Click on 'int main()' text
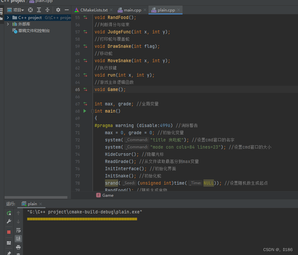Viewport: 298px width, 255px height. [x=107, y=111]
